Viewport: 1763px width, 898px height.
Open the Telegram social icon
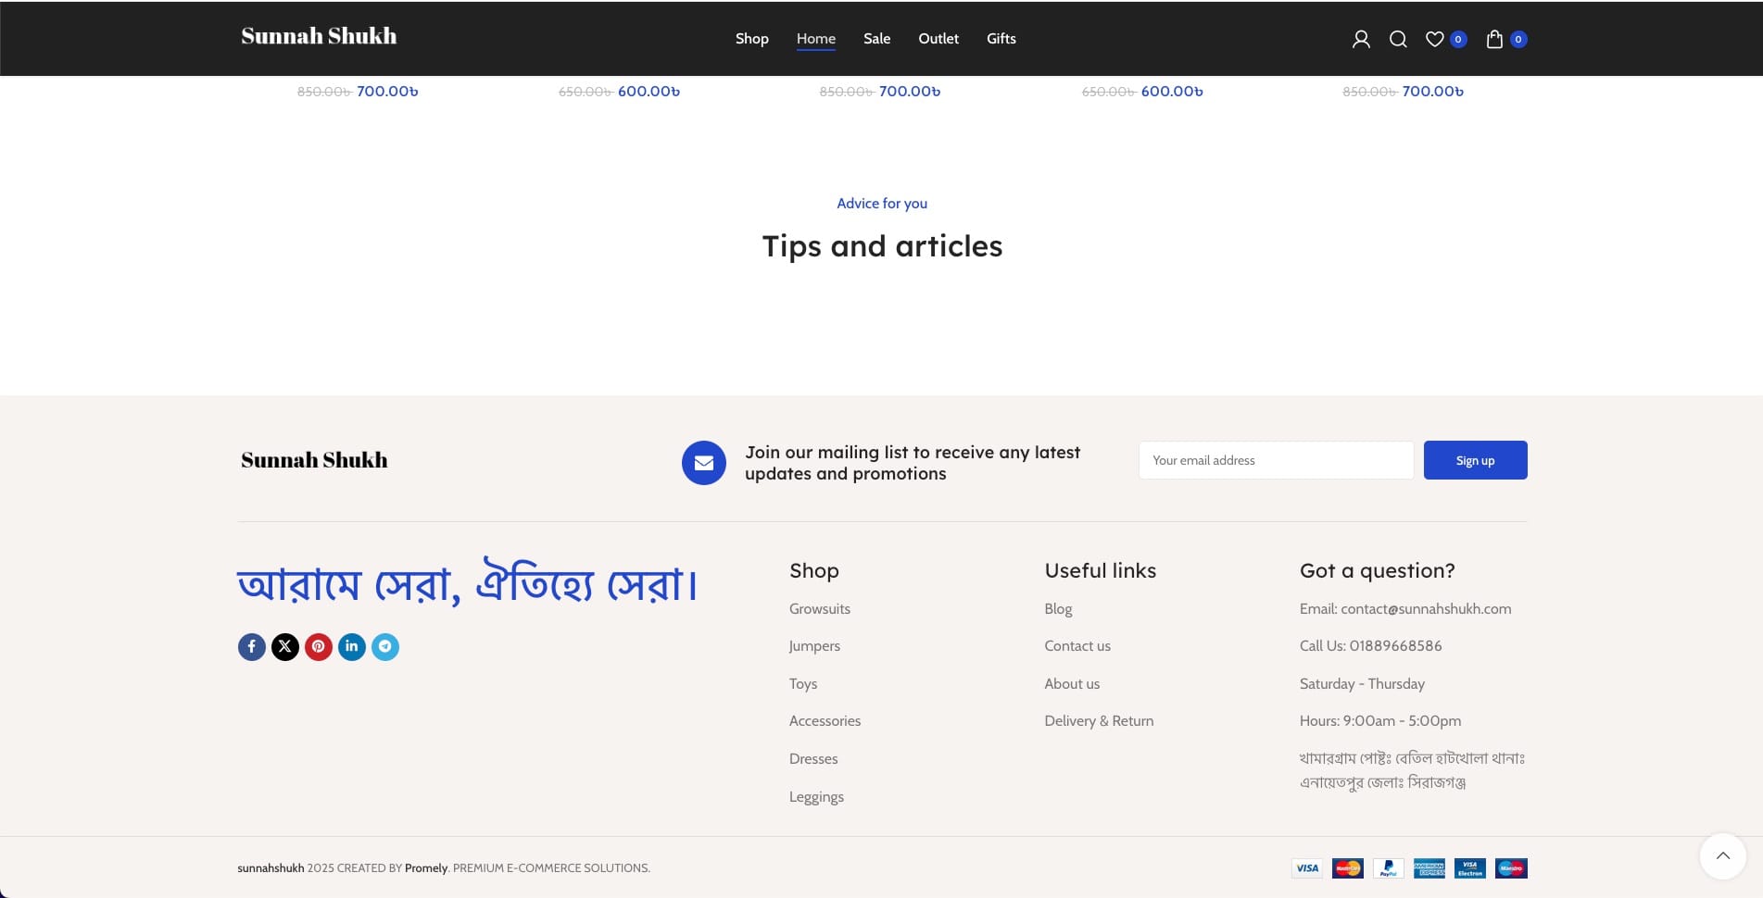[x=385, y=646]
